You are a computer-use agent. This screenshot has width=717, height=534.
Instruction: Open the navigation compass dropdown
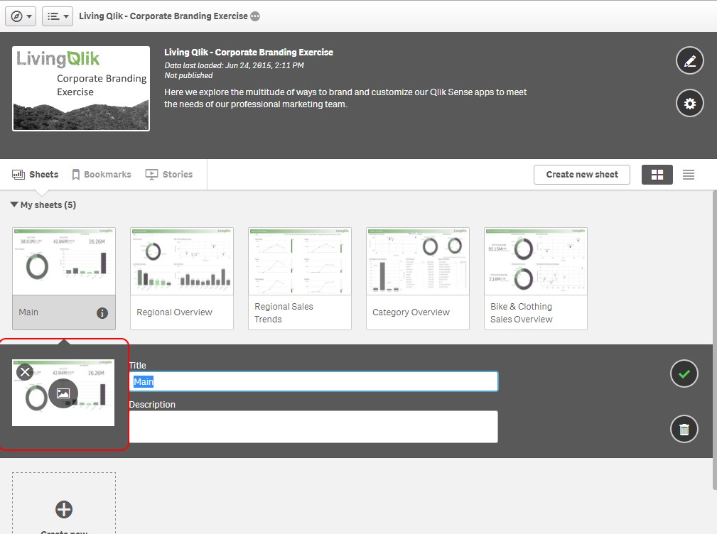coord(21,16)
